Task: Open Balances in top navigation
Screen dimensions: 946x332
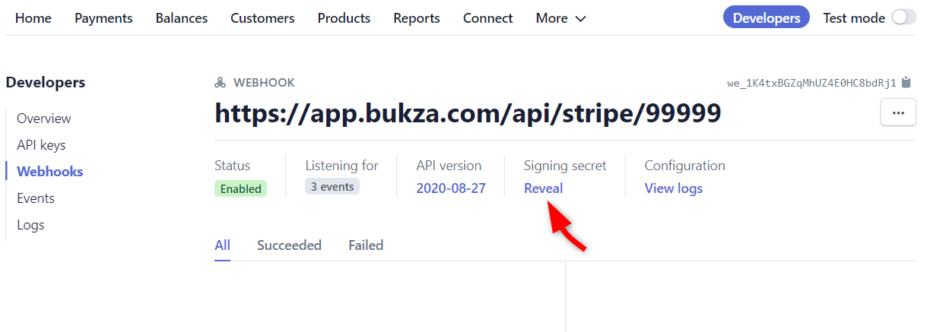Action: coord(182,18)
